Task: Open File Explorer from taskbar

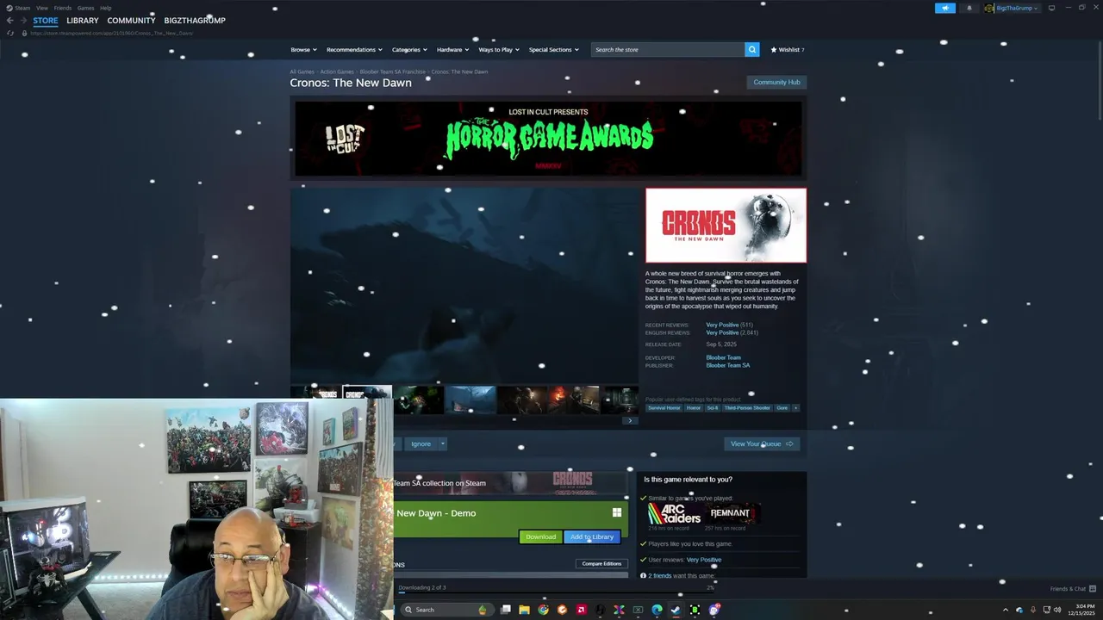Action: [524, 610]
